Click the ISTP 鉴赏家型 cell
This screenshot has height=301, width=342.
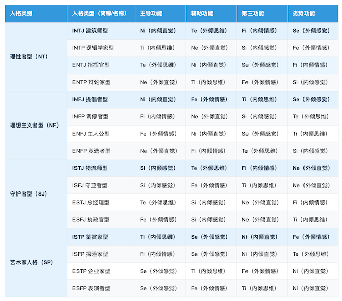coord(90,237)
